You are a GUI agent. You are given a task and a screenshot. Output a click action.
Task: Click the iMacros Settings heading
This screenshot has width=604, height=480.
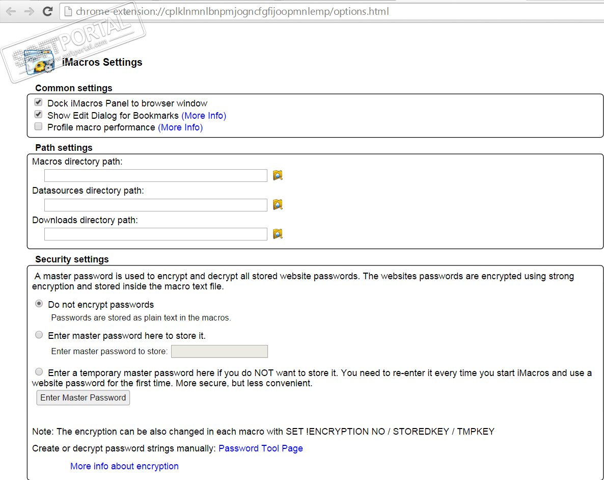[x=102, y=62]
